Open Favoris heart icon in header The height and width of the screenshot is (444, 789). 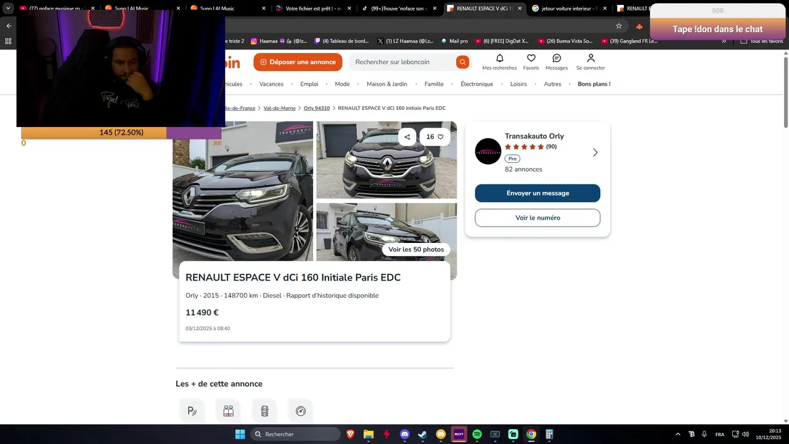coord(531,58)
